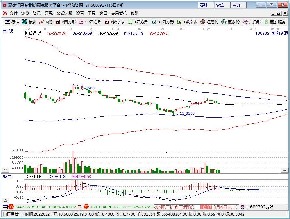Click the MACD=0.56 value
290x219 pixels.
(81, 177)
